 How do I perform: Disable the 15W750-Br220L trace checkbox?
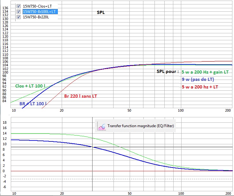(18, 17)
